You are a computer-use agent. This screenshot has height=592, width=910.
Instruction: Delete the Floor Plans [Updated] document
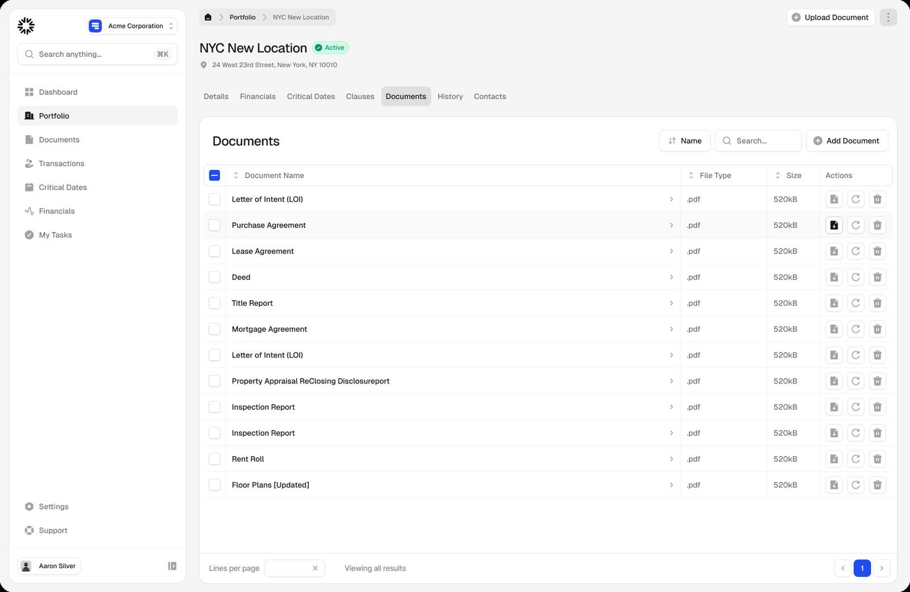(878, 485)
